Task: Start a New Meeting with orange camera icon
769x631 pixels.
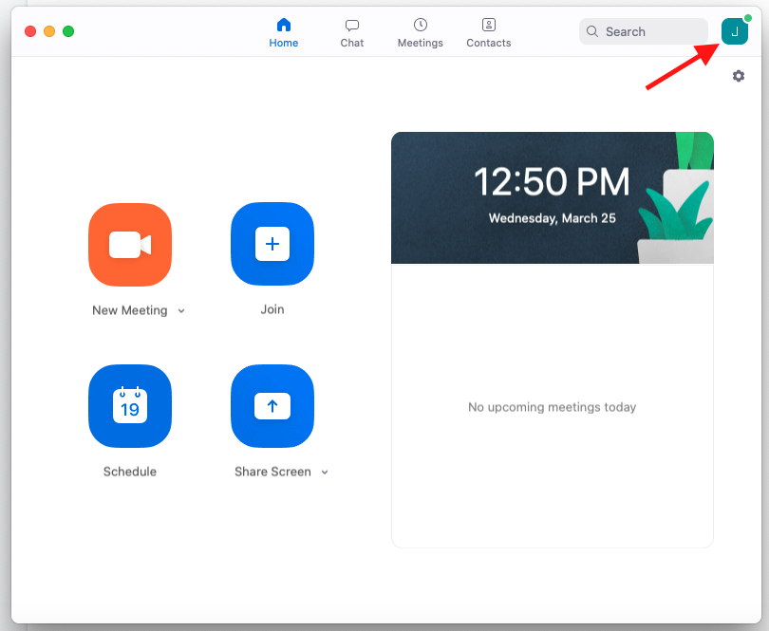Action: coord(130,244)
